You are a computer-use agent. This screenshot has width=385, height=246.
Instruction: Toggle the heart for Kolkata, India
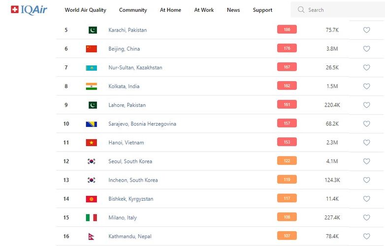[x=366, y=86]
